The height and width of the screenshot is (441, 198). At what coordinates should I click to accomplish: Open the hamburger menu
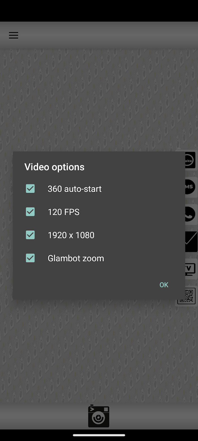[13, 35]
